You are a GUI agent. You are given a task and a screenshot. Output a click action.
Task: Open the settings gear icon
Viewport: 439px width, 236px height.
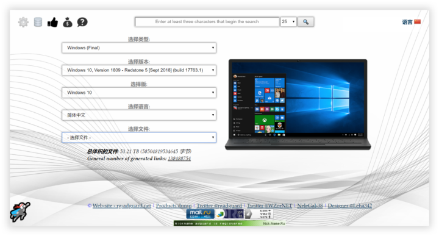tap(23, 22)
